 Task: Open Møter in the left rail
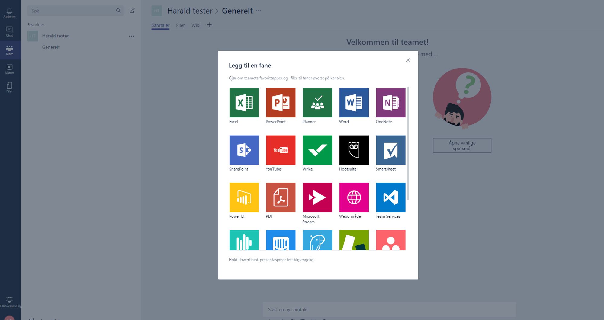9,69
